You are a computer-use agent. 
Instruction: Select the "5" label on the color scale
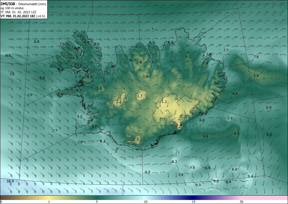tap(97, 202)
